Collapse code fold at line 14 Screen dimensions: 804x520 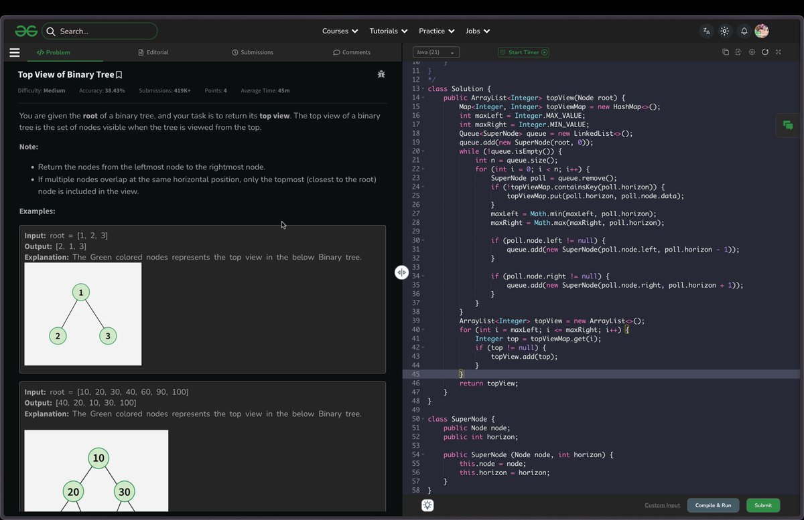point(423,98)
